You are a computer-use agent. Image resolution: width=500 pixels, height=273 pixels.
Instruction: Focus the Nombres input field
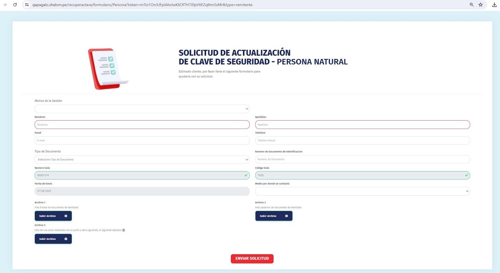tap(142, 125)
